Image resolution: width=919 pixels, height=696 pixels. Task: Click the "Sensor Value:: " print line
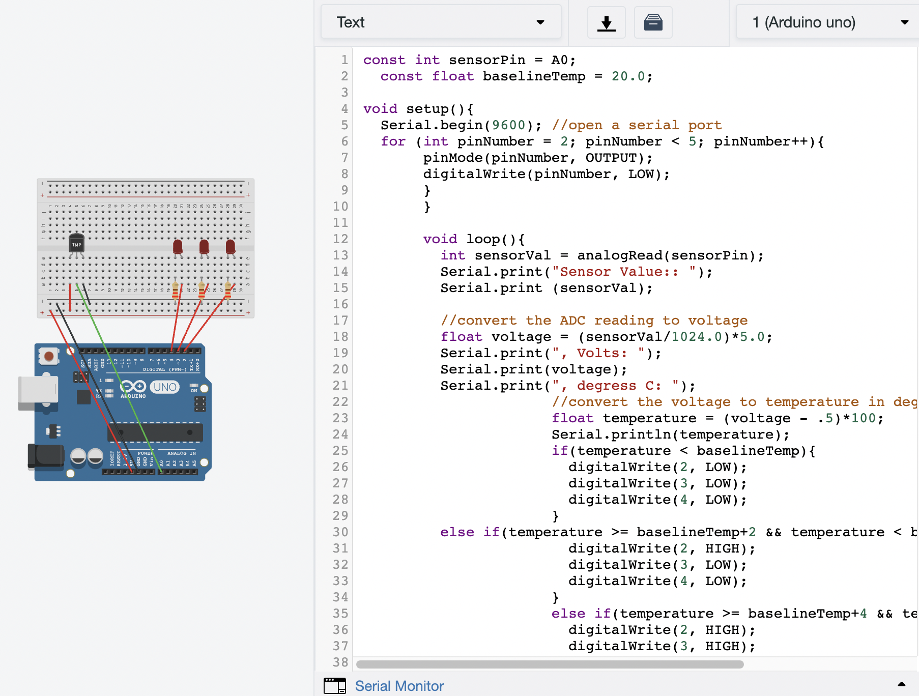click(x=576, y=272)
